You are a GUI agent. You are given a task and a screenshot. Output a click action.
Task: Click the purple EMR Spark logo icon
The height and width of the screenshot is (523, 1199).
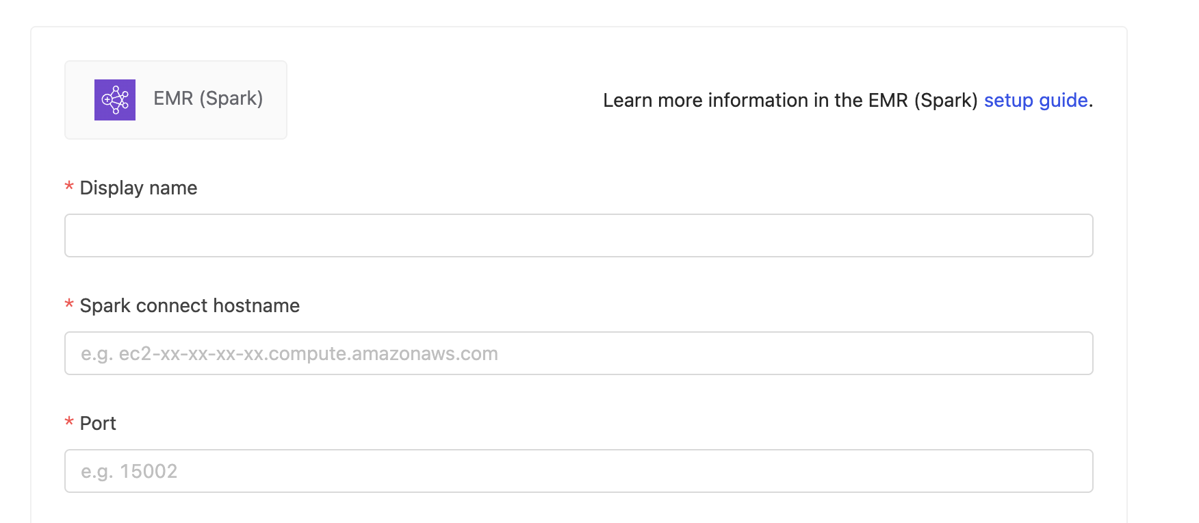pos(115,100)
